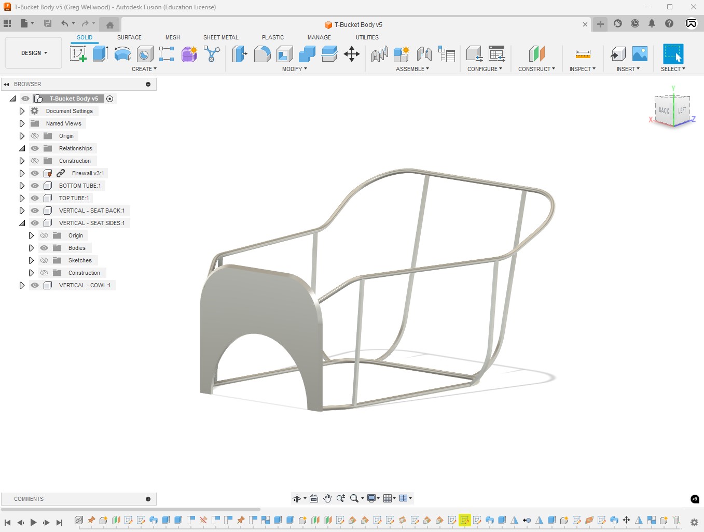The height and width of the screenshot is (532, 704).
Task: Switch to the SURFACE tab
Action: tap(129, 37)
